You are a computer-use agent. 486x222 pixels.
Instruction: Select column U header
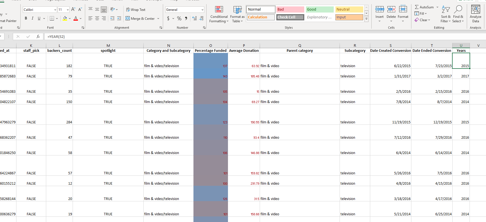[461, 45]
